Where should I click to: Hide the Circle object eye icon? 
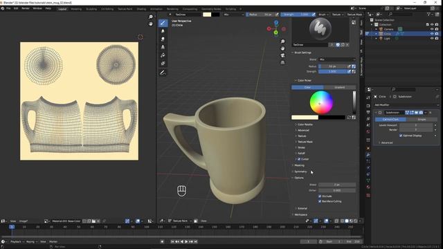click(432, 34)
